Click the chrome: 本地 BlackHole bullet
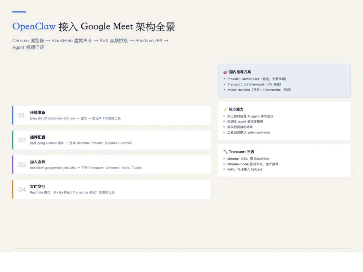363x272 pixels. (x=248, y=159)
